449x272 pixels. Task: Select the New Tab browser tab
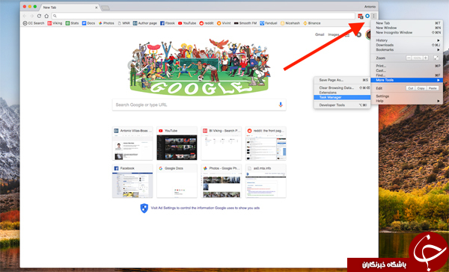pyautogui.click(x=70, y=7)
